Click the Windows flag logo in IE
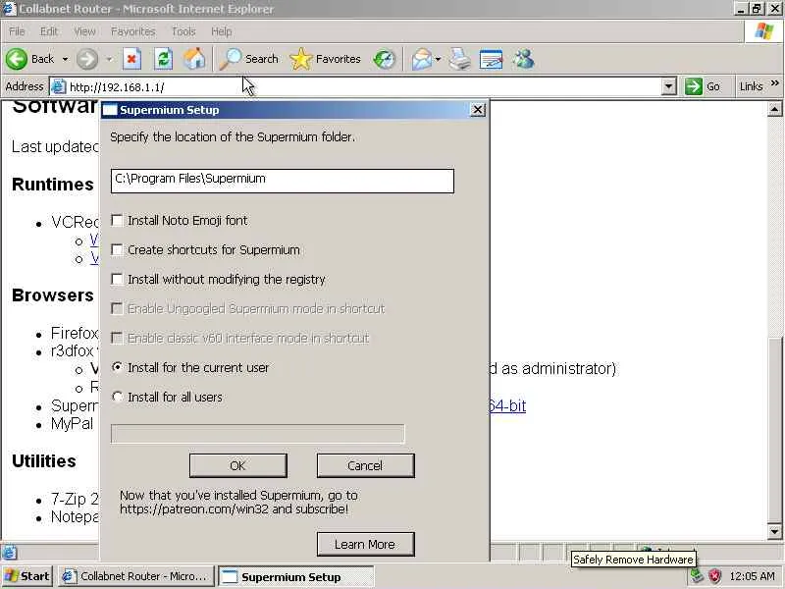The width and height of the screenshot is (785, 589). [x=763, y=31]
